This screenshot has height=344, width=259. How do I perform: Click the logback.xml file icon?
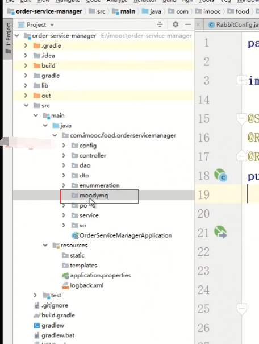click(x=65, y=285)
